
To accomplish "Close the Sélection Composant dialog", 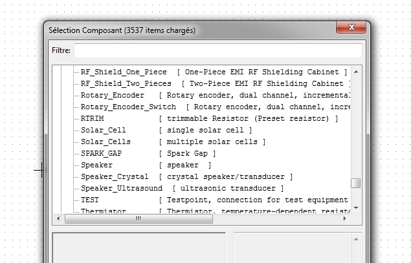I will pos(351,28).
